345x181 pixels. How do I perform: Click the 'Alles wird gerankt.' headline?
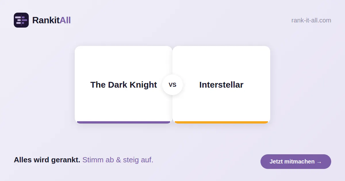pyautogui.click(x=47, y=160)
